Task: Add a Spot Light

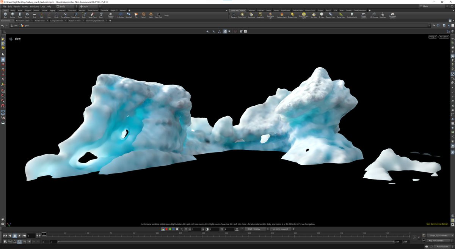Action: [251, 15]
